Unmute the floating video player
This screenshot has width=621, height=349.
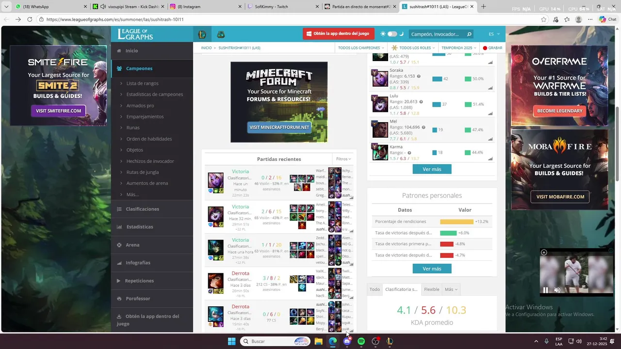coord(557,290)
